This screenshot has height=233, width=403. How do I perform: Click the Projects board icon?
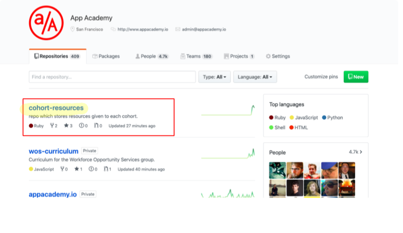tap(226, 56)
